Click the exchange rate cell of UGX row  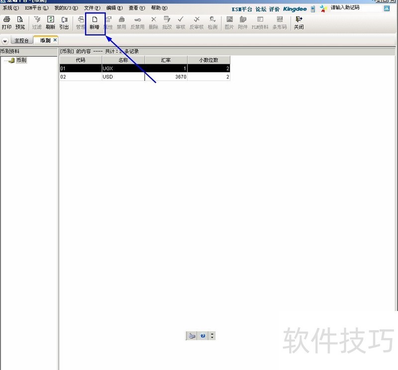[166, 69]
